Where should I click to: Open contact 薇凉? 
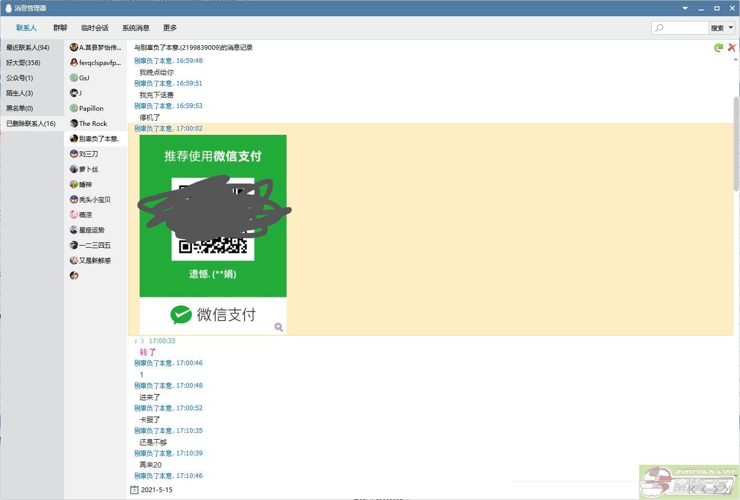point(96,215)
